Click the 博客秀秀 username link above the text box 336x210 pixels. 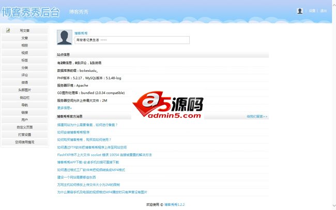point(81,33)
